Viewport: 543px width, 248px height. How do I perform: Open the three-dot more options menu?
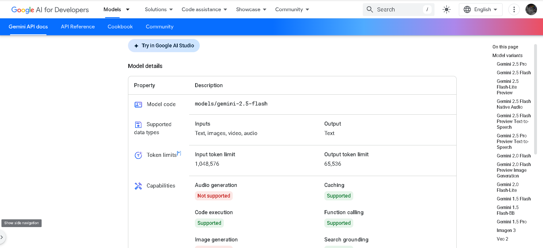coord(514,9)
